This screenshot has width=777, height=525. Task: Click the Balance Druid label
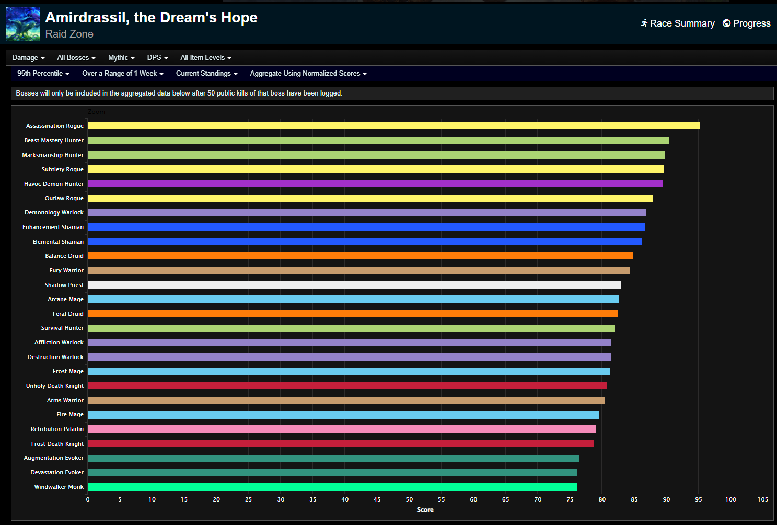64,256
